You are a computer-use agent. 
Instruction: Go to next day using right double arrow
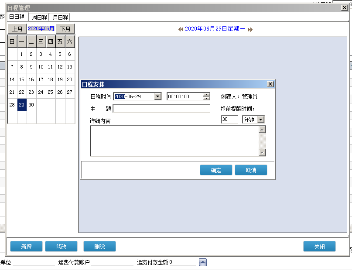[250, 29]
